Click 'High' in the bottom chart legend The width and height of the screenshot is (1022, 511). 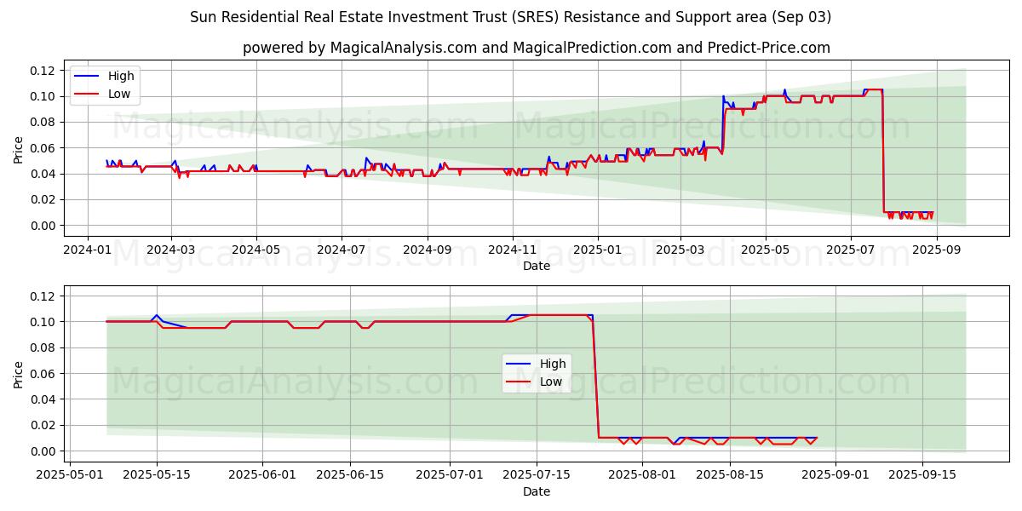(x=553, y=364)
